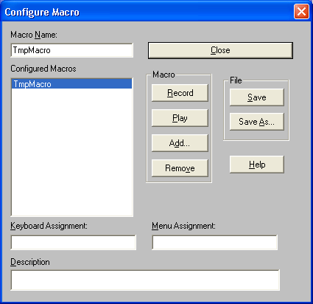Click the Macro Name label

(x=34, y=35)
